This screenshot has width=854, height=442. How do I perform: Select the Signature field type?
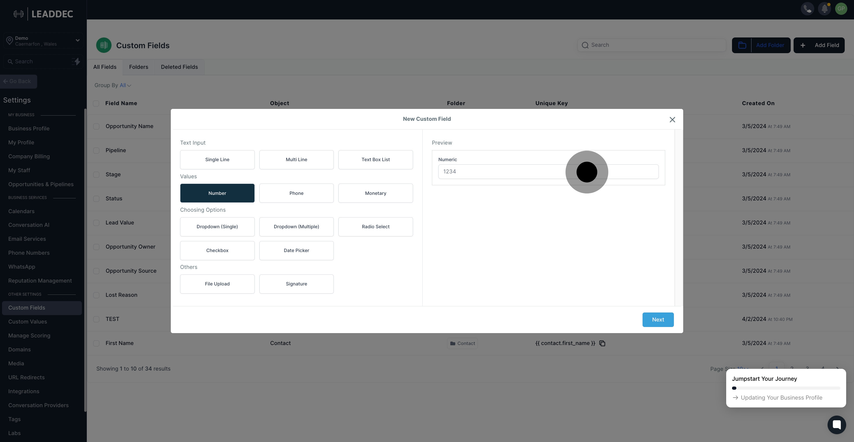coord(296,284)
